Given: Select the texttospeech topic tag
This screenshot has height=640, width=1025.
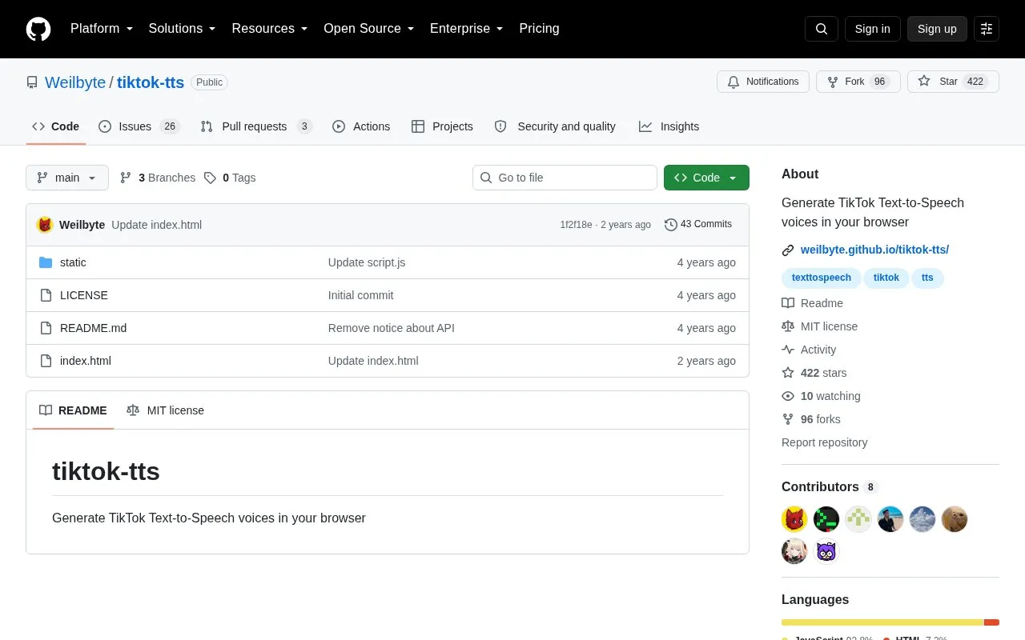Looking at the screenshot, I should point(822,278).
